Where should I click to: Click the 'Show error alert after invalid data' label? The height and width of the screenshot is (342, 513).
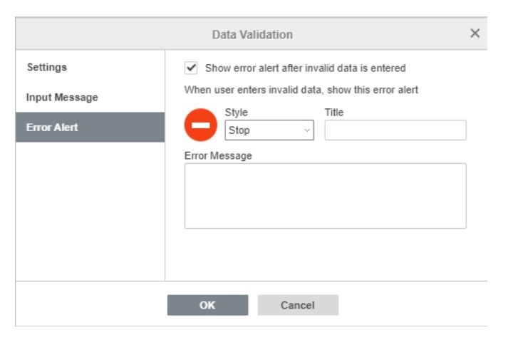pos(305,68)
